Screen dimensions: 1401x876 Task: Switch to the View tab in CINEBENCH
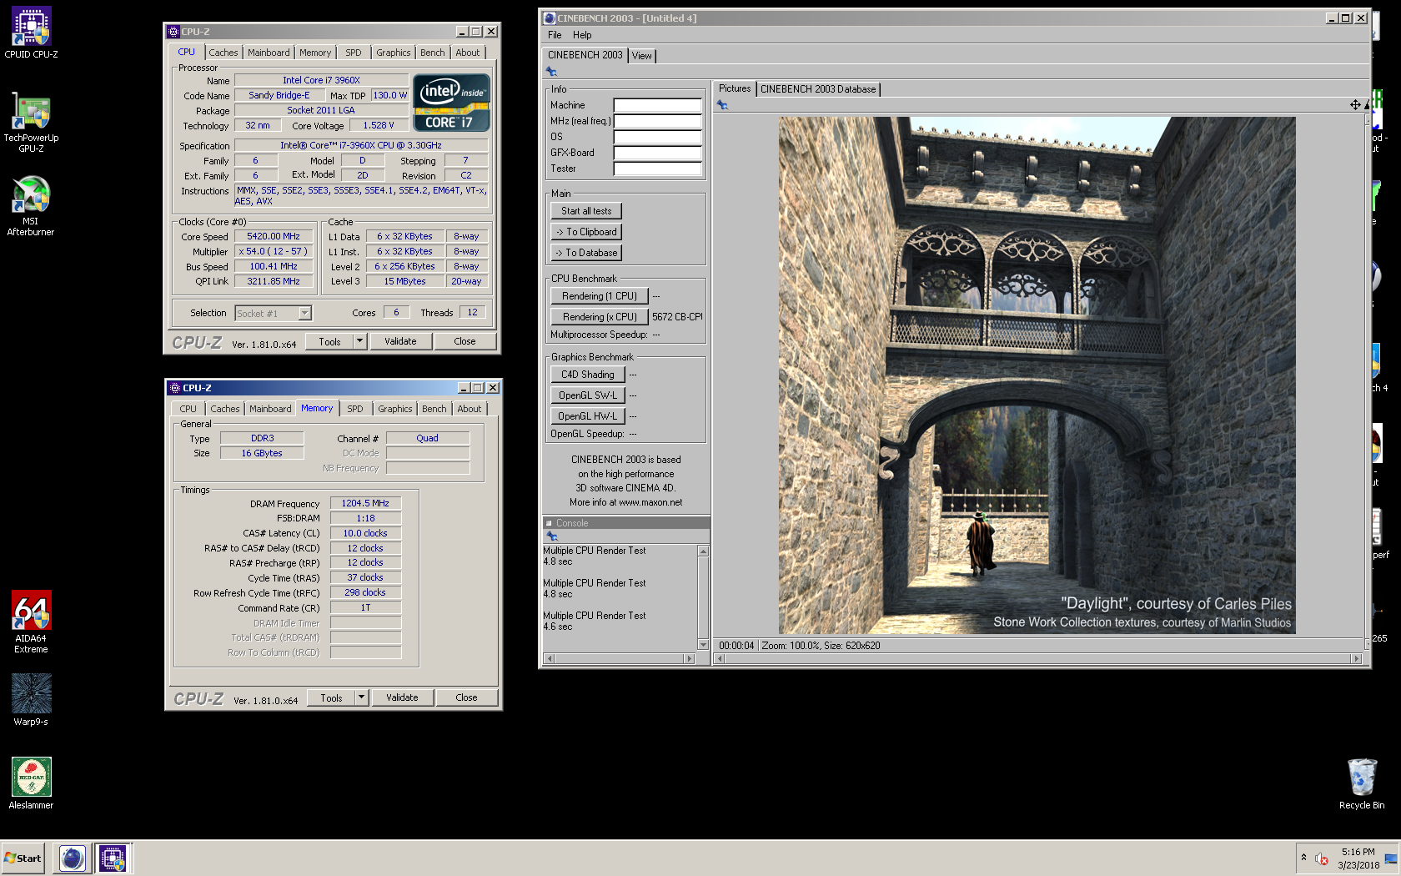[x=642, y=56]
